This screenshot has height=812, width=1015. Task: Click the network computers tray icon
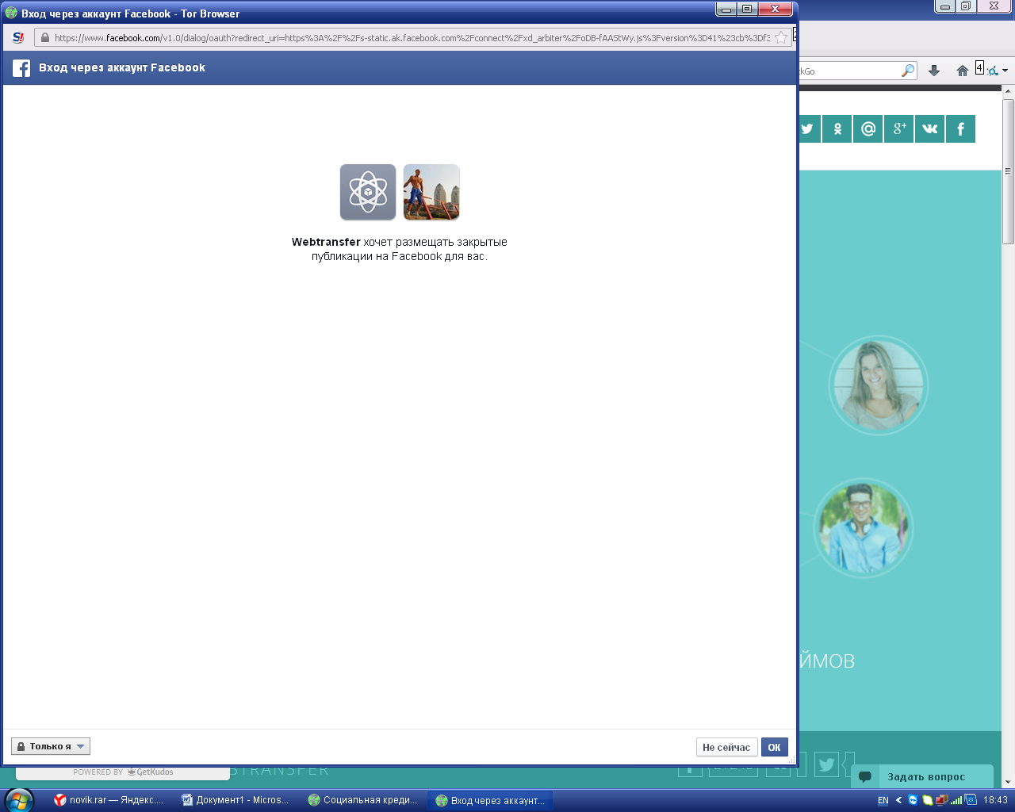[941, 800]
